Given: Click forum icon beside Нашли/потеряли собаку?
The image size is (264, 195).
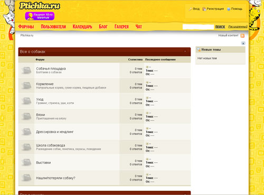Looking at the screenshot, I should pos(26,178).
